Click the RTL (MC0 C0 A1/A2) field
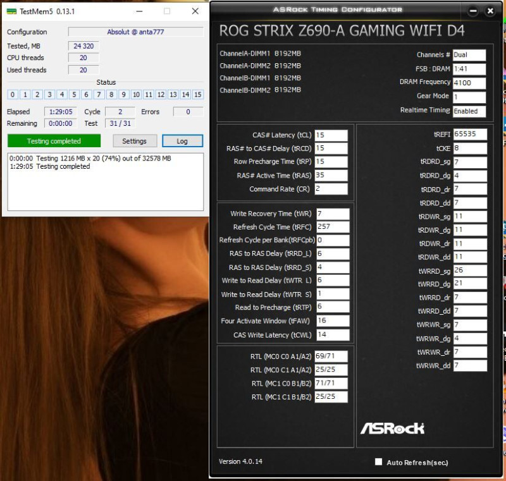 point(331,356)
